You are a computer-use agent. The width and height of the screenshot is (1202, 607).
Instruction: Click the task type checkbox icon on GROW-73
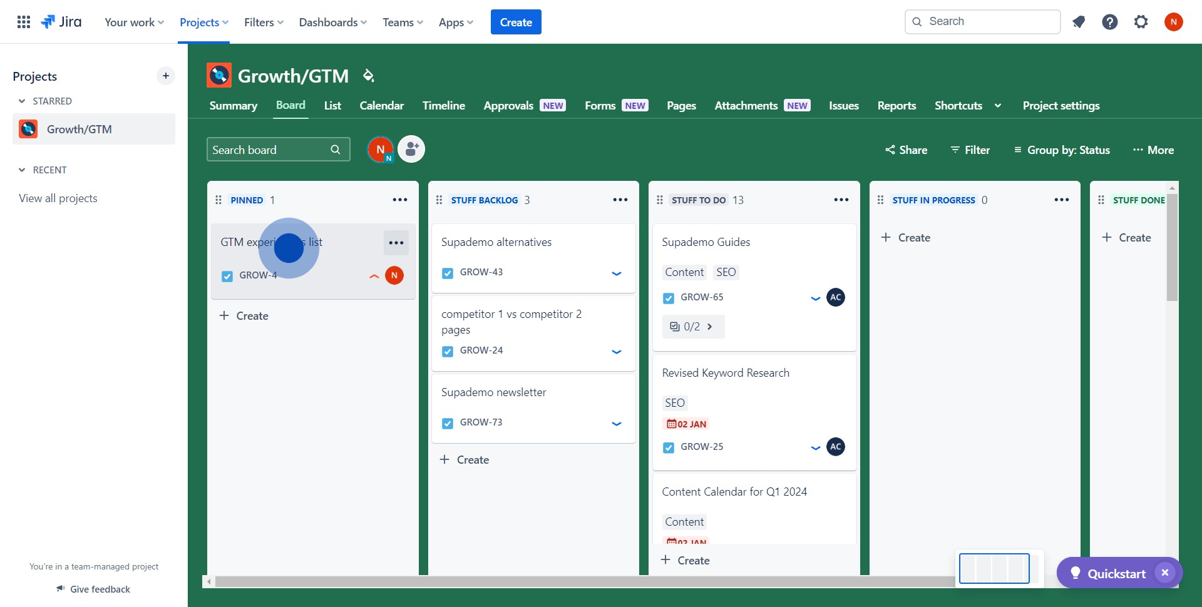(448, 423)
